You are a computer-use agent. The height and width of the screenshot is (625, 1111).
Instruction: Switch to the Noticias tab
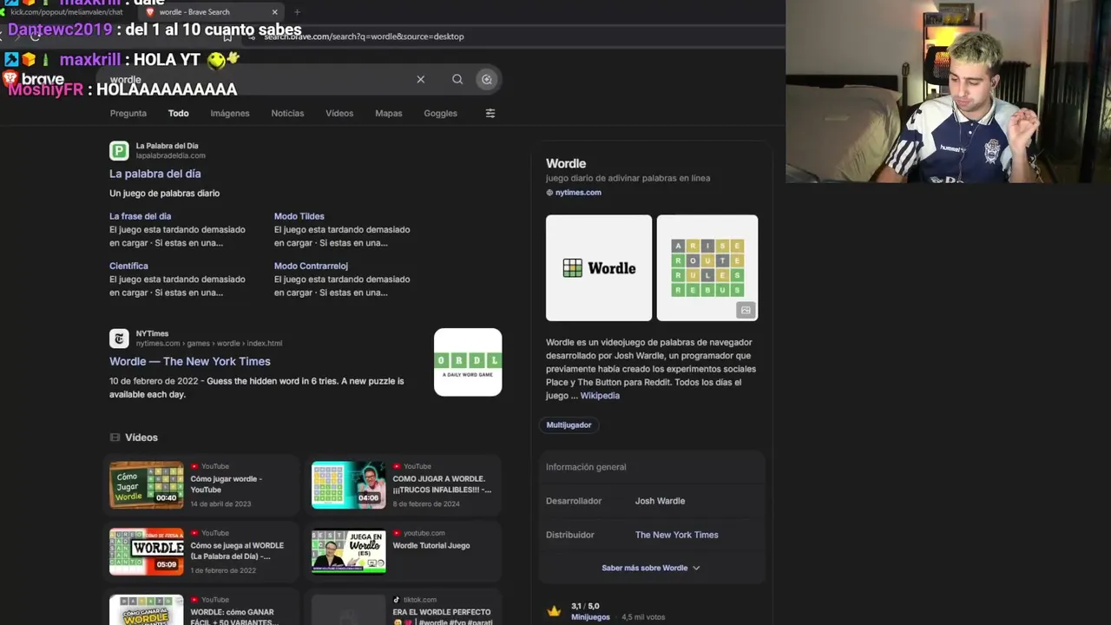(x=287, y=114)
